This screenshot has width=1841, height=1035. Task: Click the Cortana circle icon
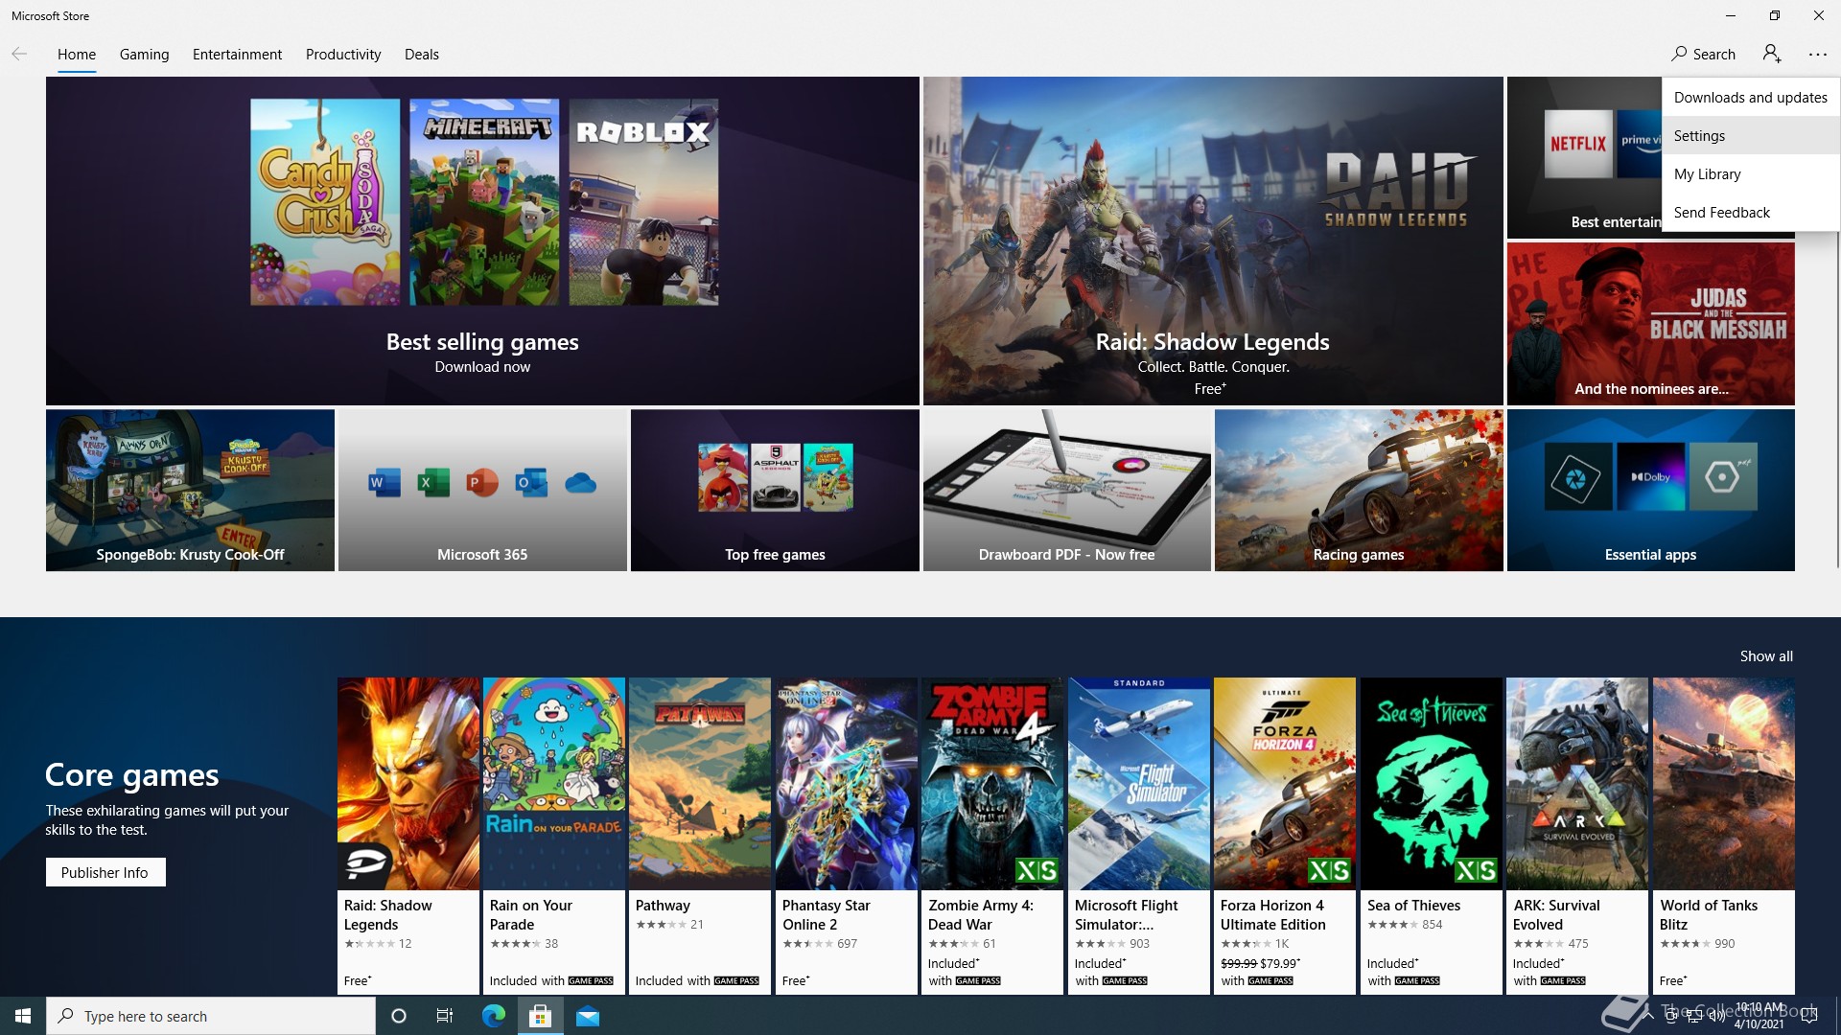(399, 1016)
